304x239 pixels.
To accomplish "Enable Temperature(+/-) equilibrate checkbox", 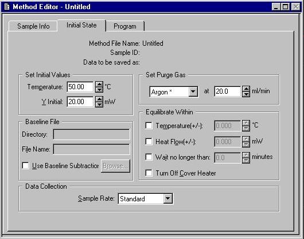I will pyautogui.click(x=149, y=125).
